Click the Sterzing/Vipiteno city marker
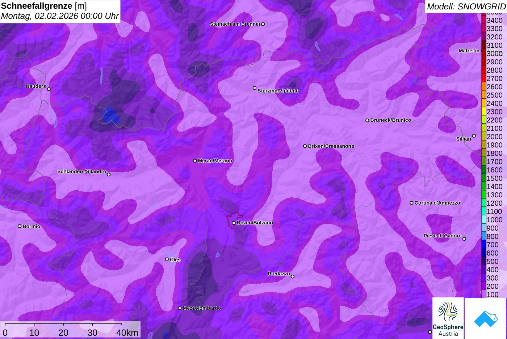 [x=255, y=88]
